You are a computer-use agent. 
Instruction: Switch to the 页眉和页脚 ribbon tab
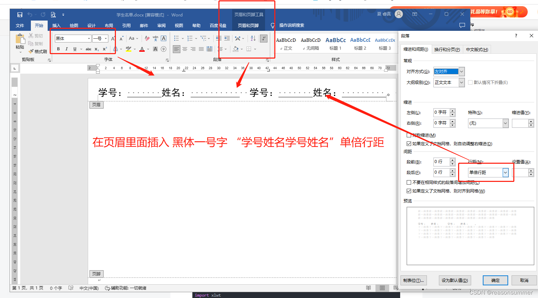[248, 26]
